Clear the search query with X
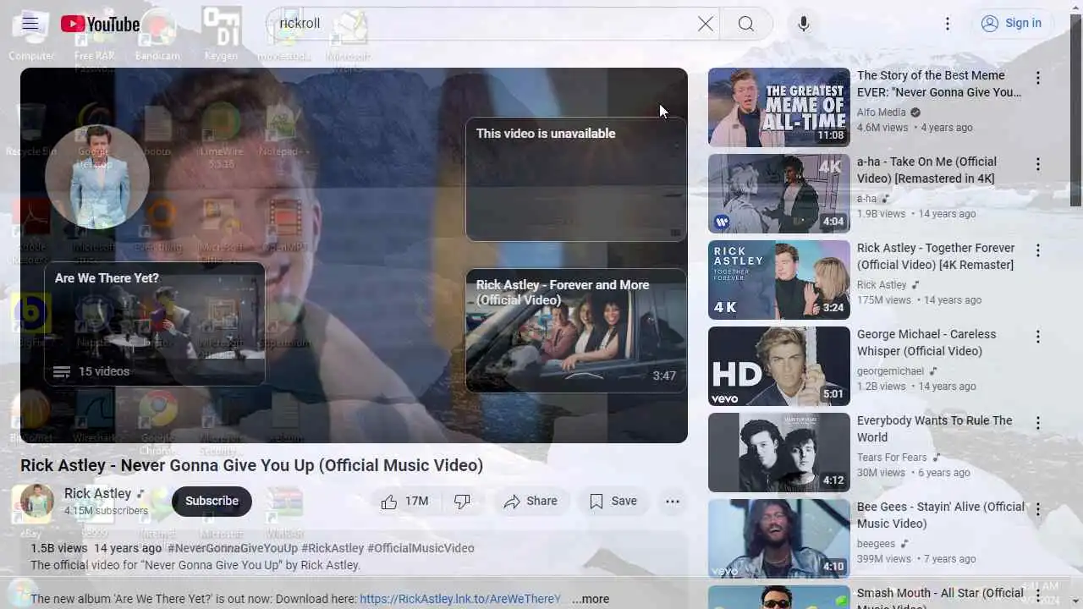The image size is (1083, 609). click(705, 24)
